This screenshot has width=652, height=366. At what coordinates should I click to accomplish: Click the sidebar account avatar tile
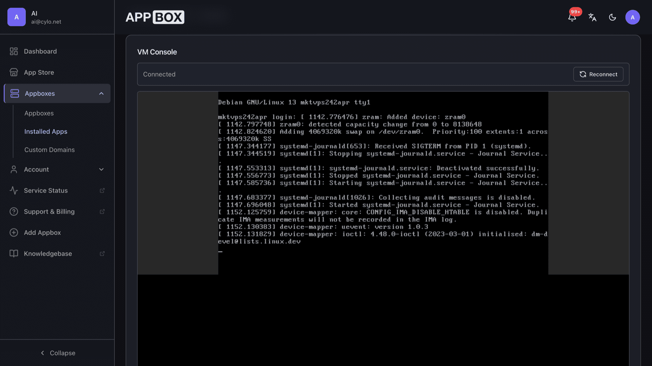[x=16, y=17]
